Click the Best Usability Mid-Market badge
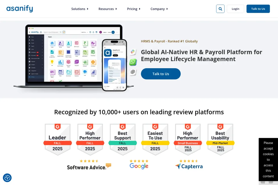The height and width of the screenshot is (185, 278). point(220,139)
